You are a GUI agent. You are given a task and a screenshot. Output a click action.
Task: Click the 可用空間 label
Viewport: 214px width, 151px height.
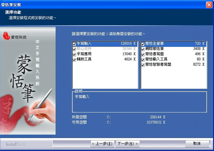click(x=79, y=122)
